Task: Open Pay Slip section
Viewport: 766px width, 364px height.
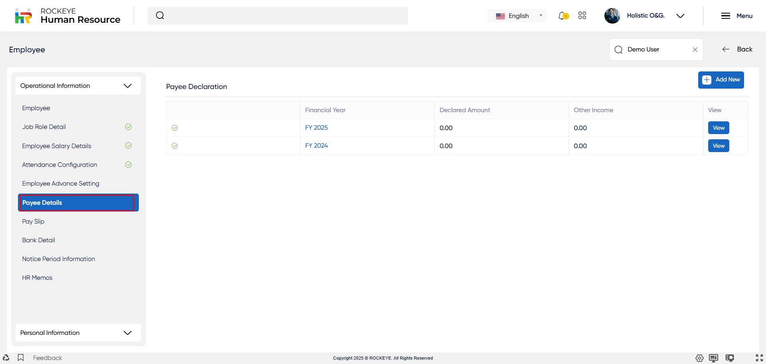Action: coord(33,222)
